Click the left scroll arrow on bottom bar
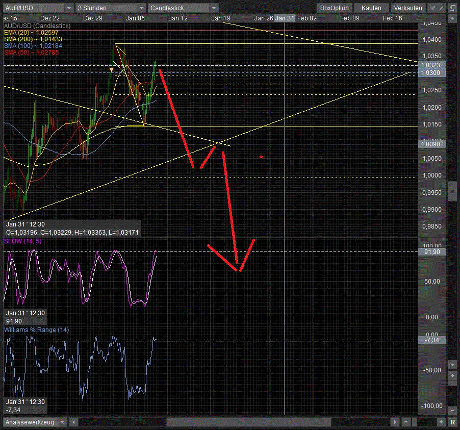Screen dimensions: 460x430 [x=73, y=422]
